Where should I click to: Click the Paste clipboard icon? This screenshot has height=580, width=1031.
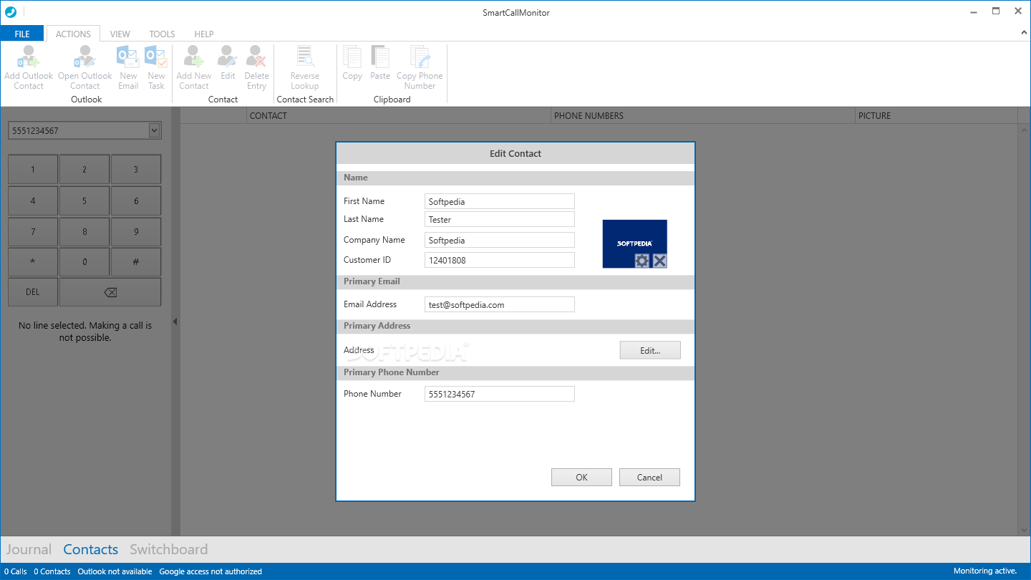tap(380, 57)
